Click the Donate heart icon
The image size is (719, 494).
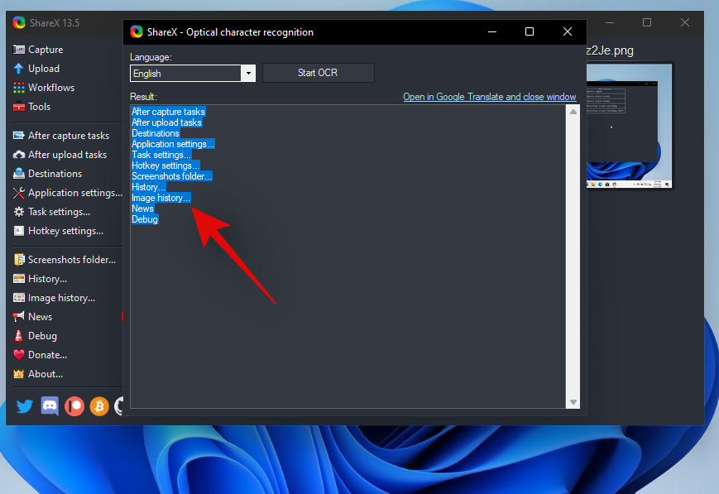[19, 355]
